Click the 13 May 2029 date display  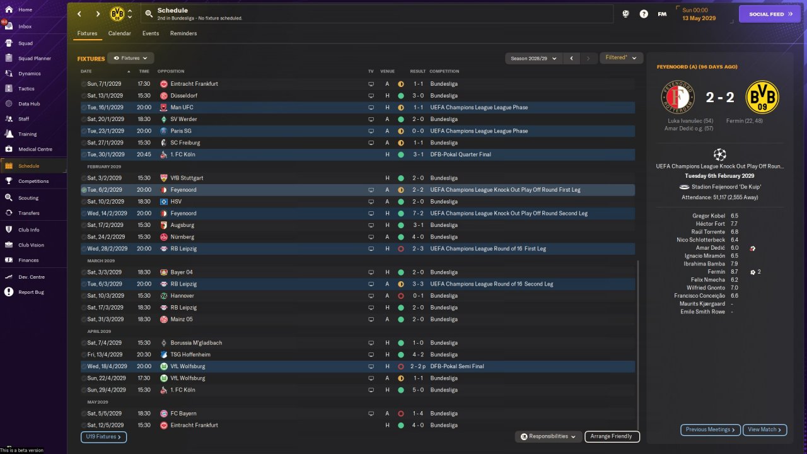coord(699,18)
